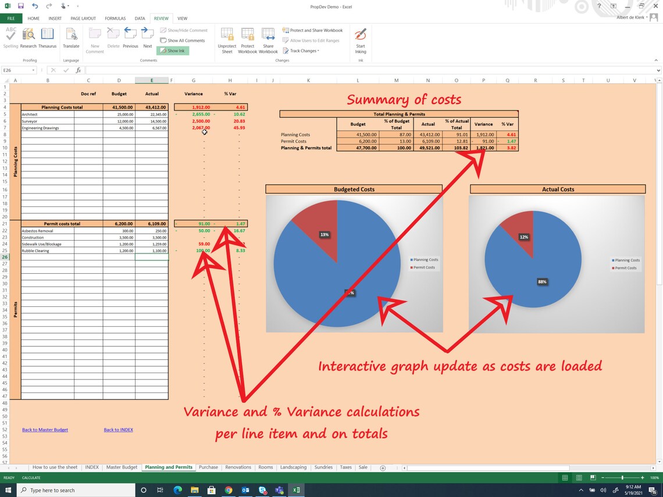The image size is (663, 497).
Task: Switch to Page Layout view in the status bar
Action: [579, 478]
